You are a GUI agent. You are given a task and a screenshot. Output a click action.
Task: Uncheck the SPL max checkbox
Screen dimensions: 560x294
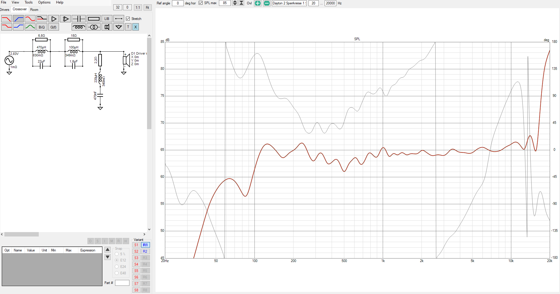tap(201, 3)
